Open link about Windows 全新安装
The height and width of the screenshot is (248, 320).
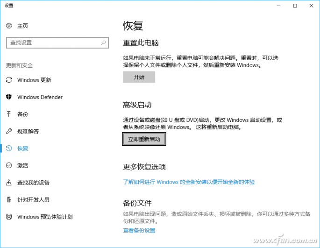(189, 182)
